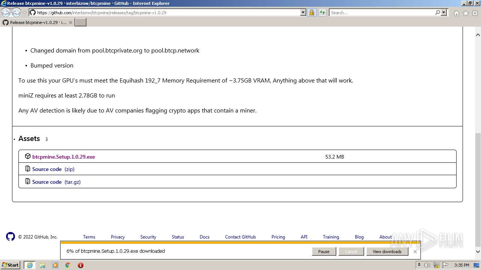Open the search provider dropdown arrow
This screenshot has height=270, width=481.
click(x=444, y=12)
